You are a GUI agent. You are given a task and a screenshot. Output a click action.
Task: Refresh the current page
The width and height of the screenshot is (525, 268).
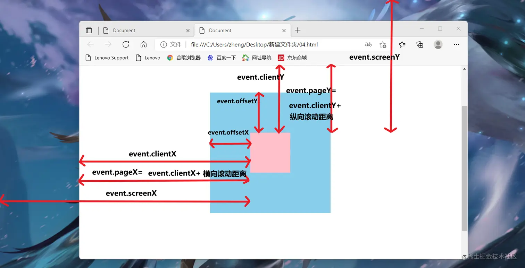[126, 44]
